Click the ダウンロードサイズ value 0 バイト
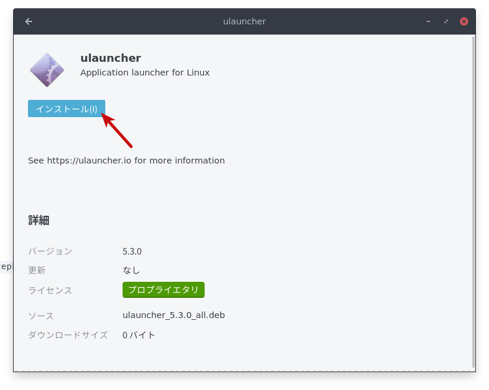Screen dimensions: 489x390 139,335
